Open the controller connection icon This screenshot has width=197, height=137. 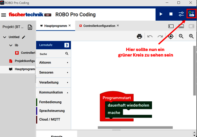pyautogui.click(x=191, y=14)
